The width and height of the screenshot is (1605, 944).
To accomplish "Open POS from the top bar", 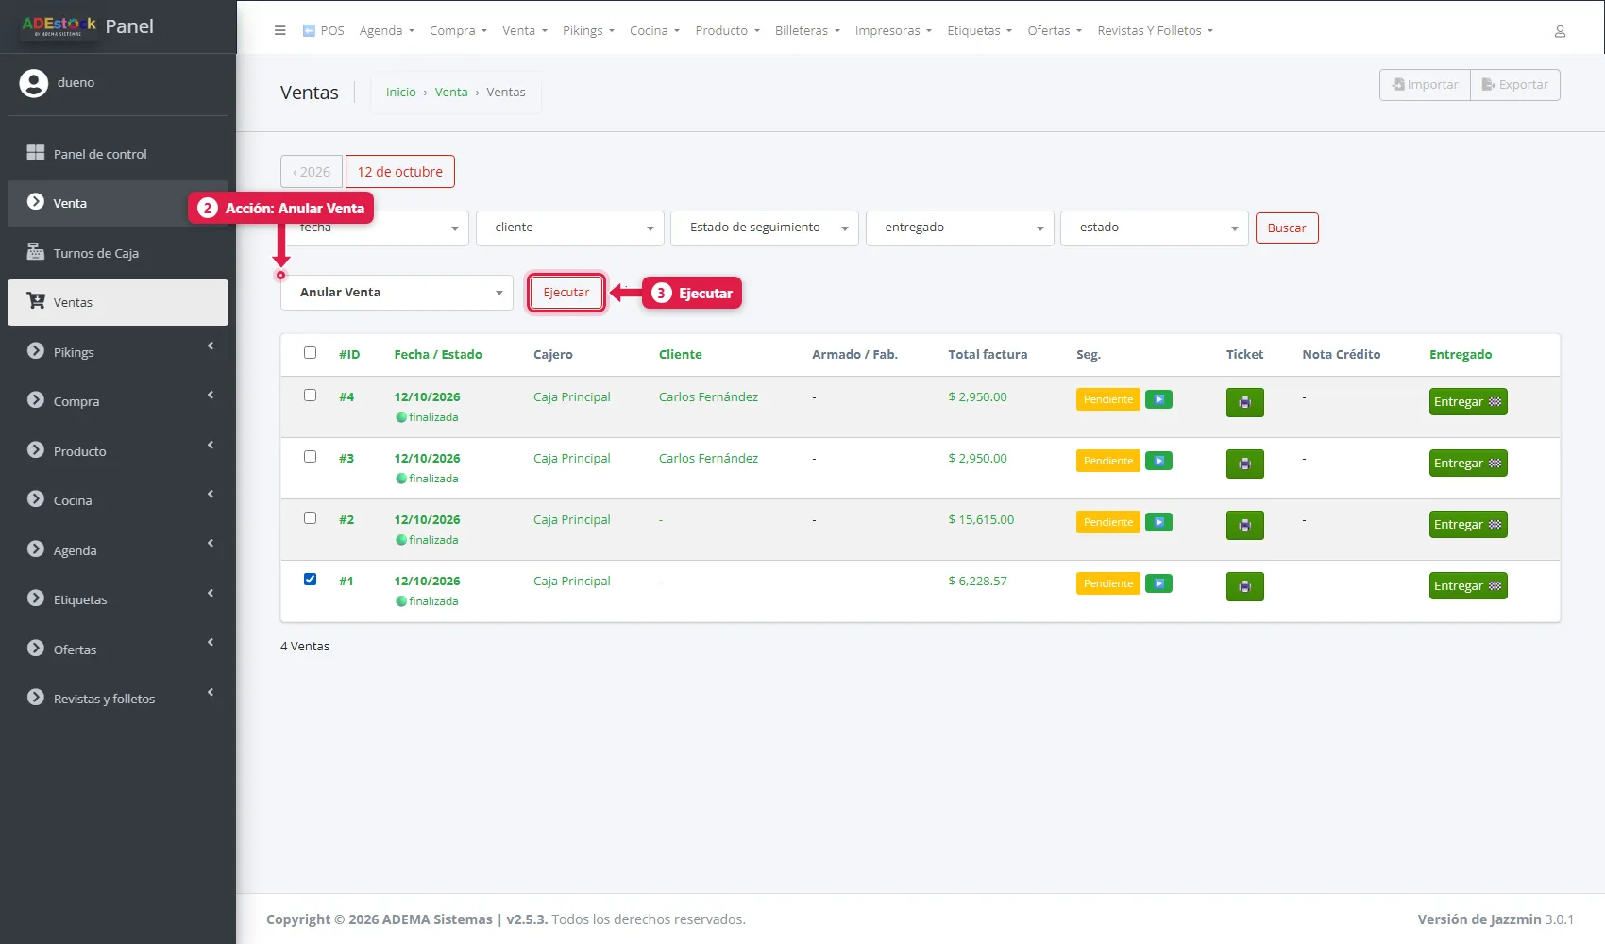I will (x=323, y=30).
